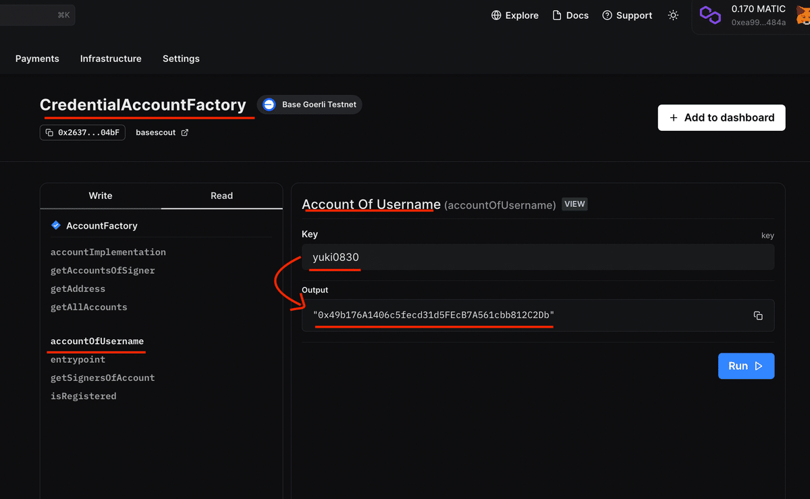Select the isRegistered function
The height and width of the screenshot is (499, 810).
[x=84, y=396]
